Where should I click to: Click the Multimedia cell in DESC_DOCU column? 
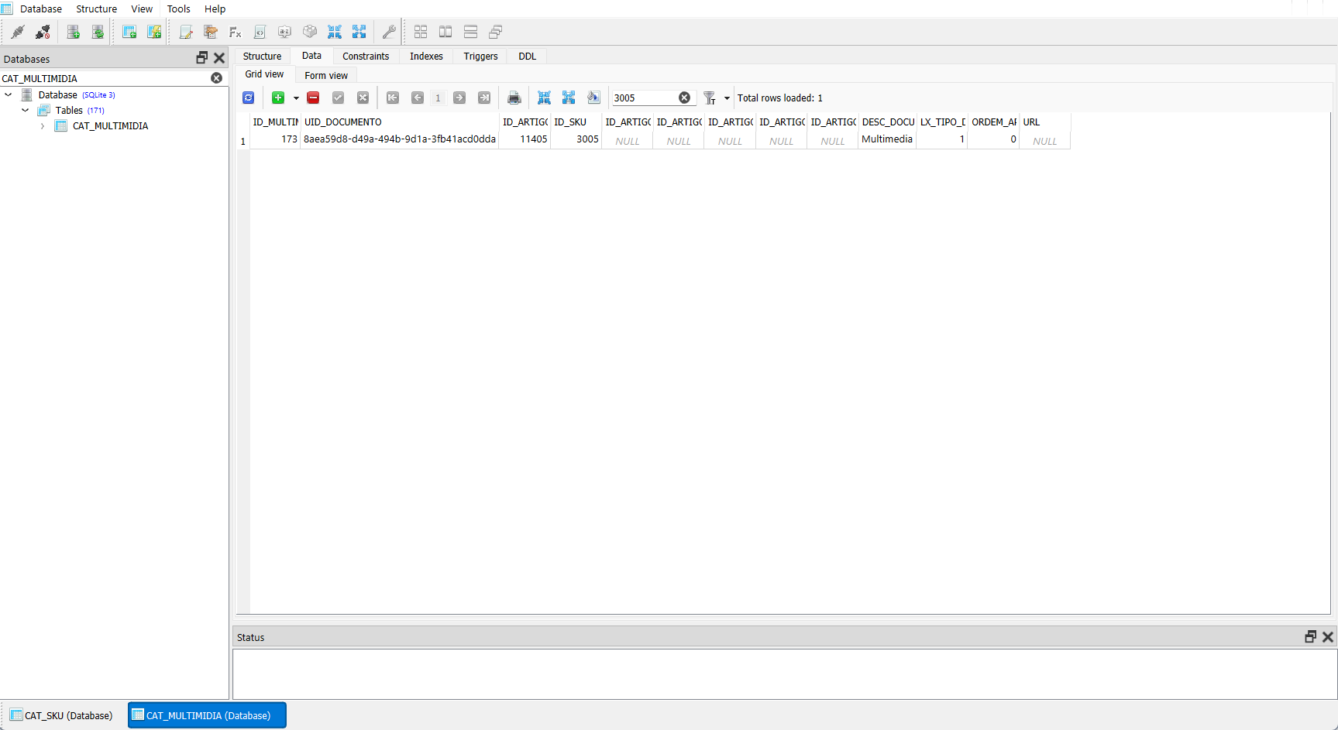(887, 139)
